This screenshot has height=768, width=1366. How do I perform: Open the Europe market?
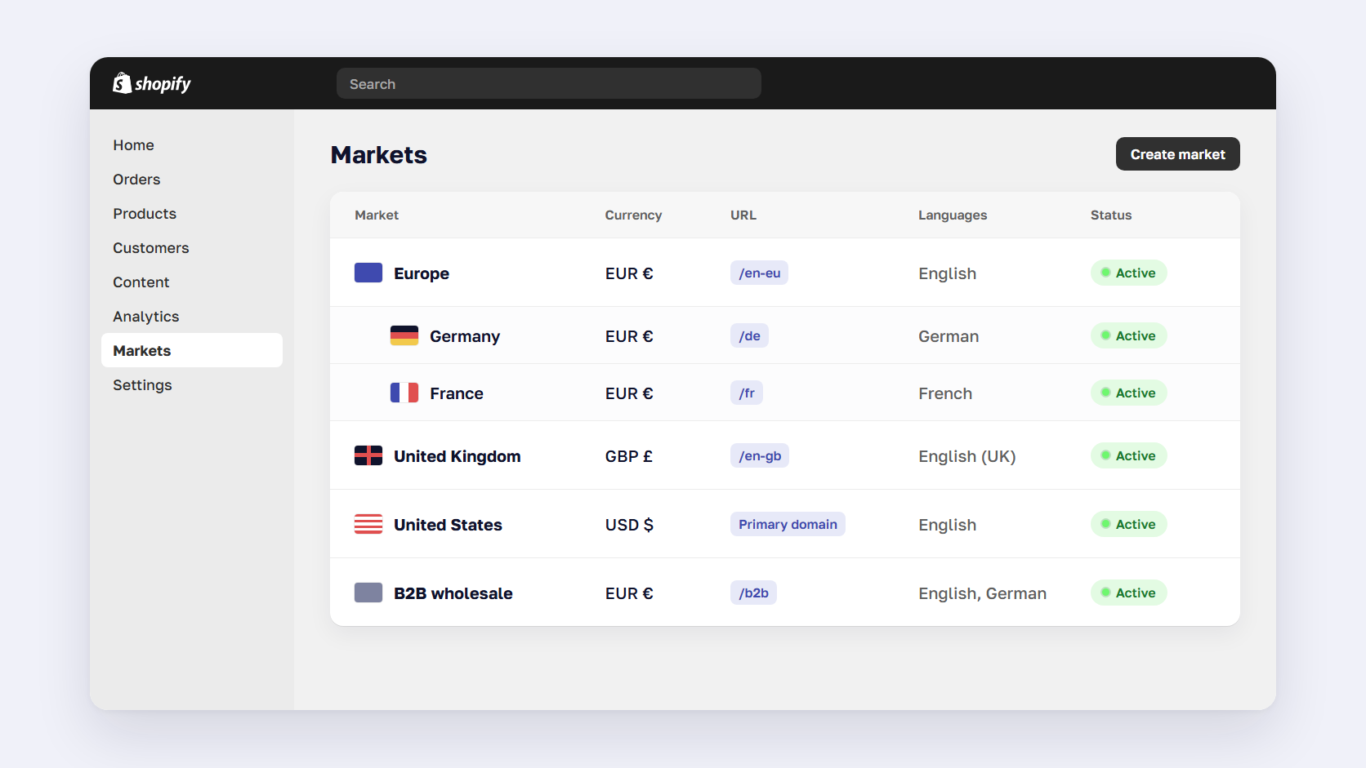(785, 273)
